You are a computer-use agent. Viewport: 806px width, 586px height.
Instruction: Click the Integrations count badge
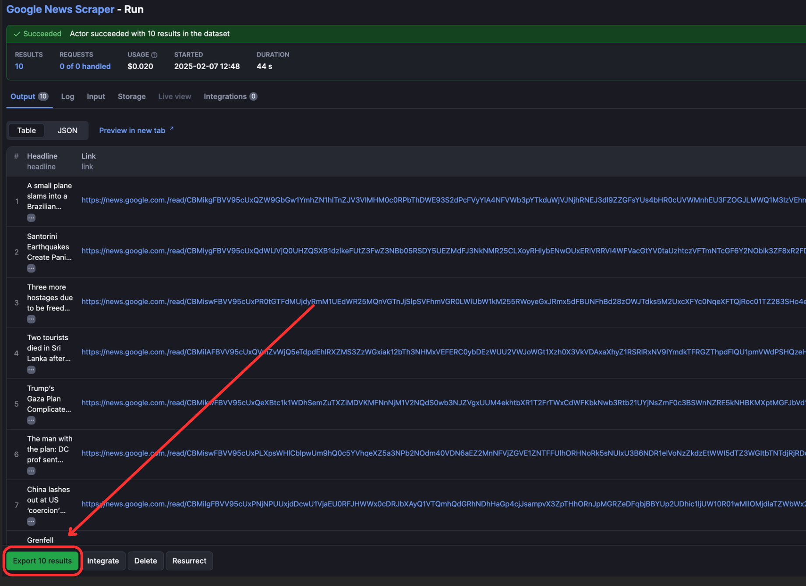(x=254, y=96)
